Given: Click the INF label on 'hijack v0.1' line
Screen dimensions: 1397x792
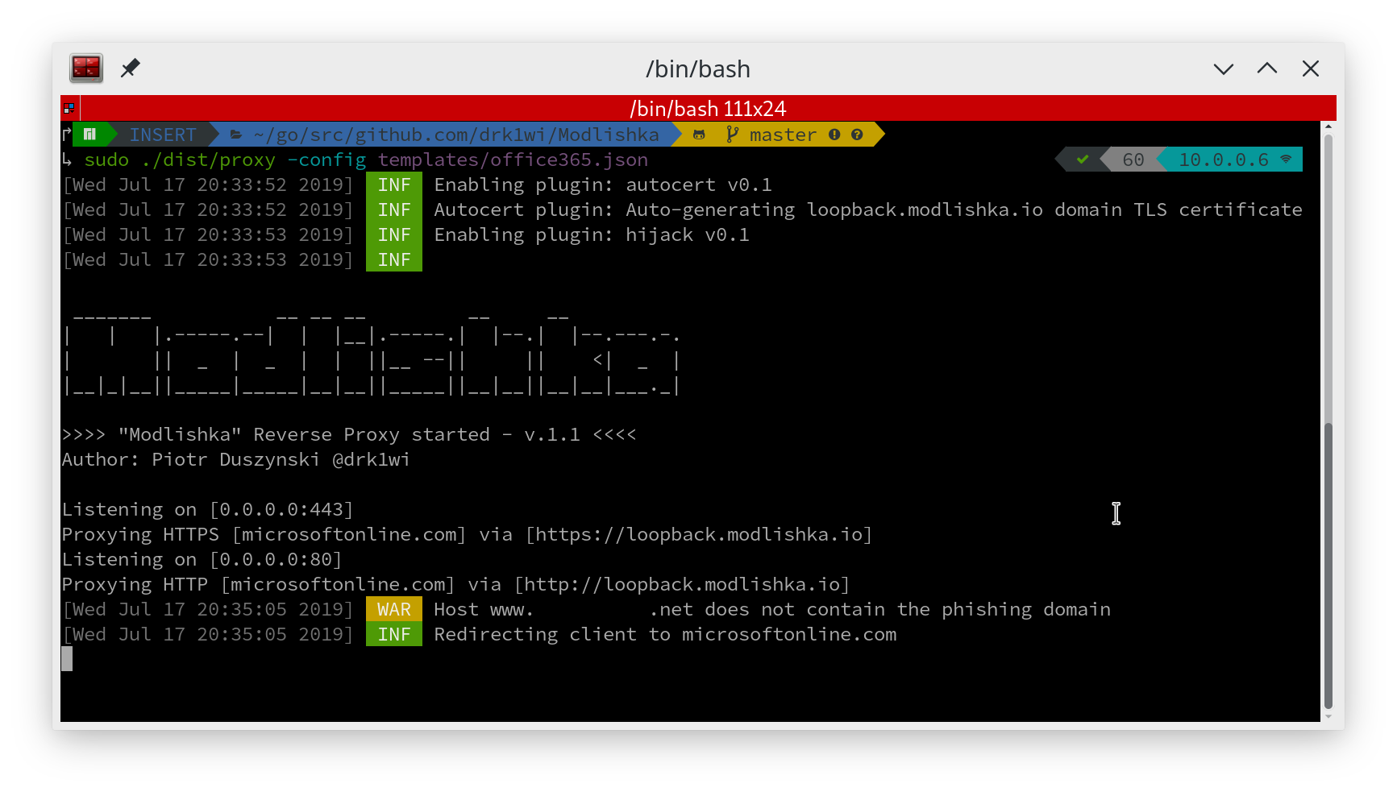Looking at the screenshot, I should tap(394, 234).
